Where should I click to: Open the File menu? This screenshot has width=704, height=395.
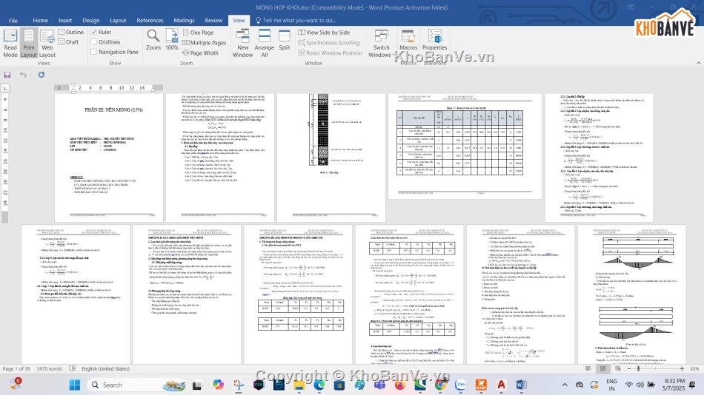pos(13,20)
